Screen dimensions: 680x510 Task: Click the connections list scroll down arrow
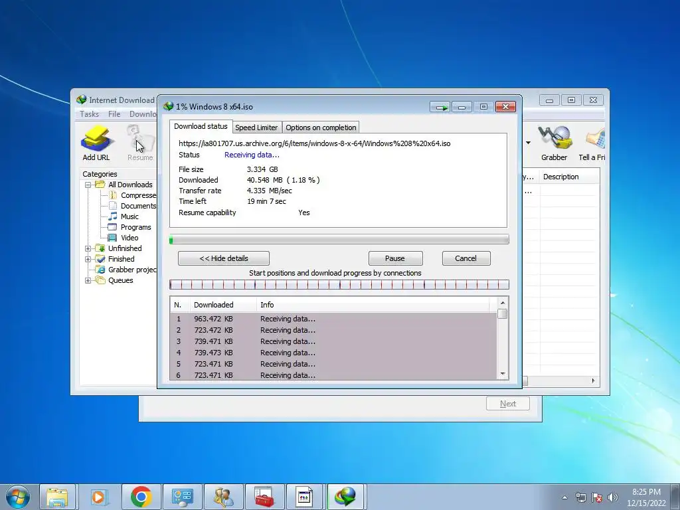coord(503,374)
